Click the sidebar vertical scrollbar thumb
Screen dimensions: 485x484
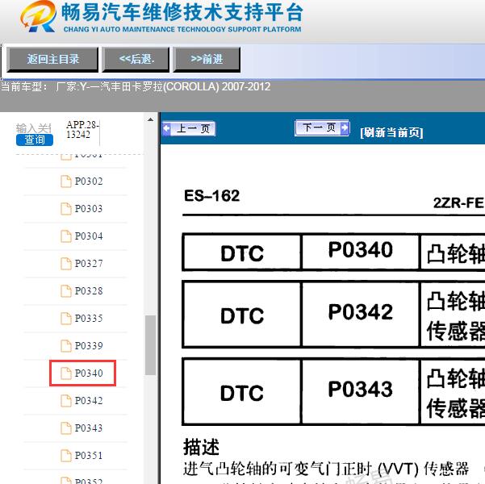pos(150,345)
